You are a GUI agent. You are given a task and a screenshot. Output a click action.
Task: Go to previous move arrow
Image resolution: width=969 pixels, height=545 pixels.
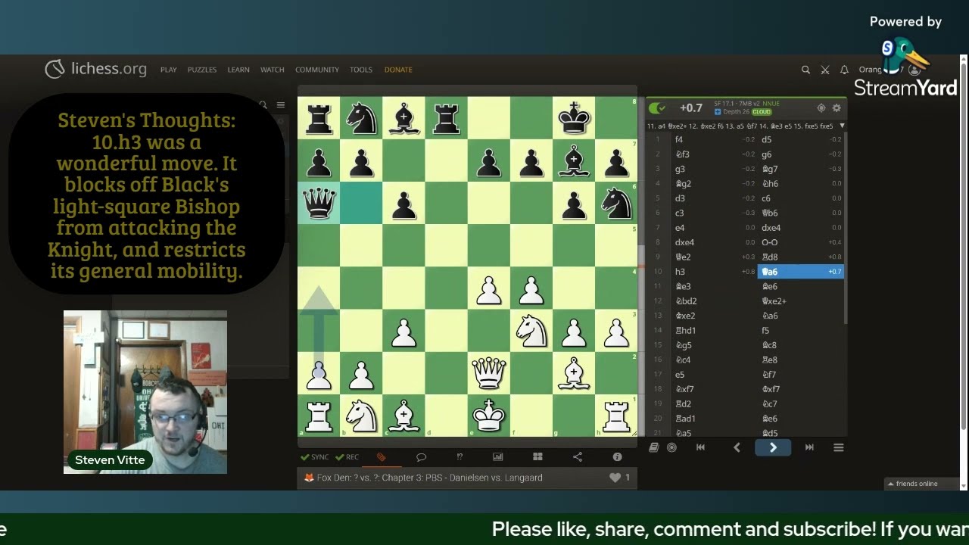point(737,447)
